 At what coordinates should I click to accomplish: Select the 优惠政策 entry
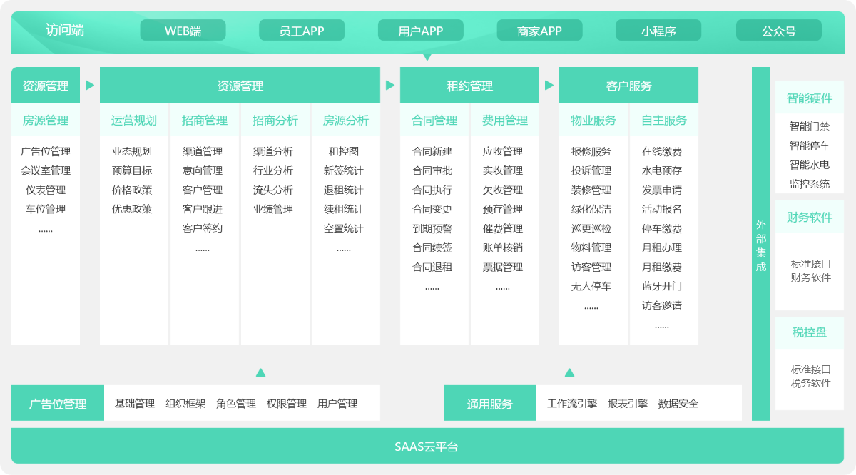click(x=132, y=209)
